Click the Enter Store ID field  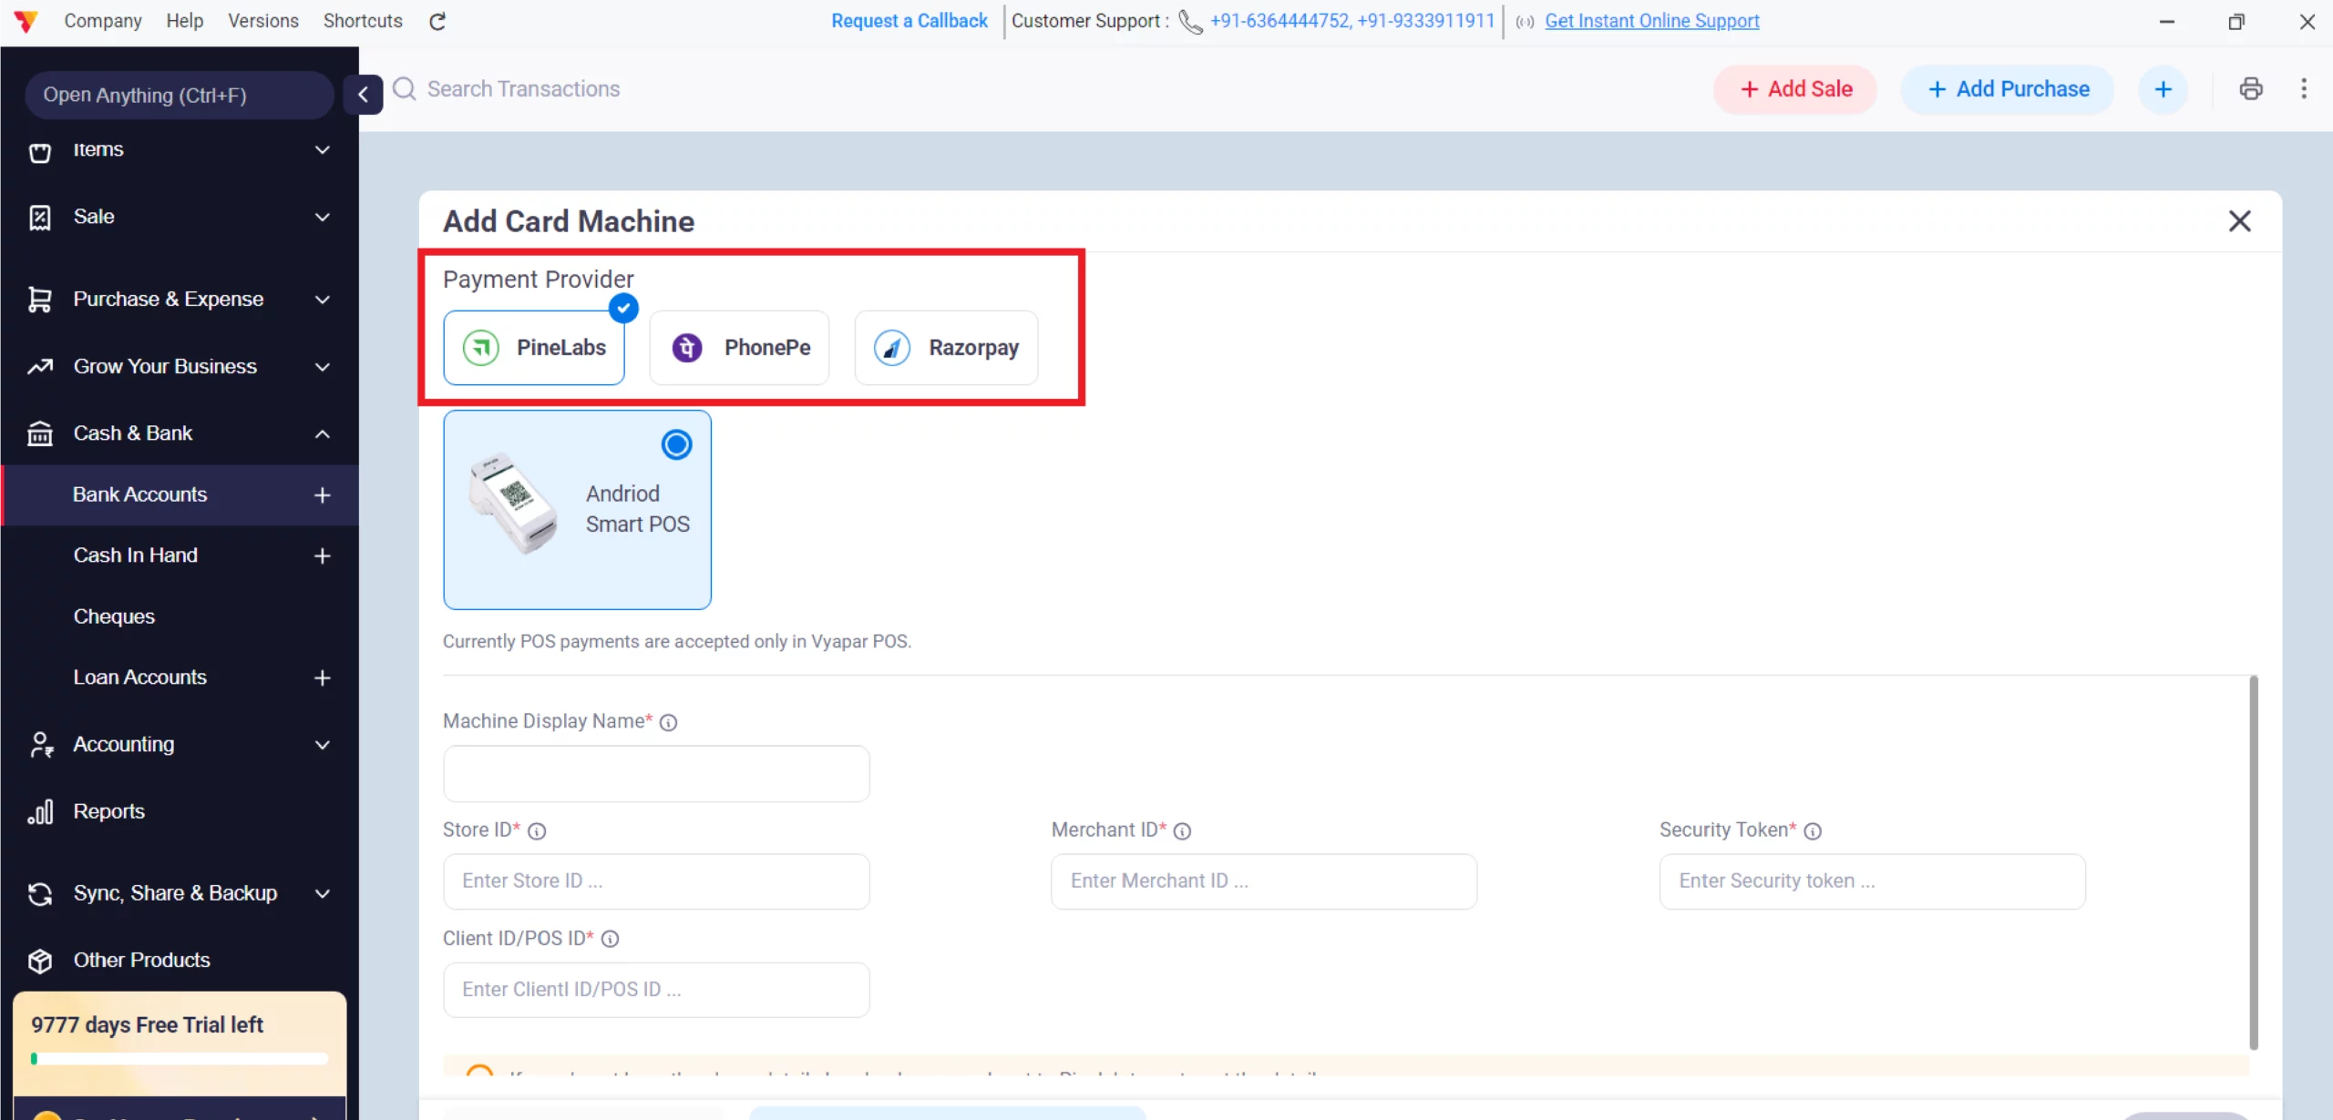pos(656,881)
